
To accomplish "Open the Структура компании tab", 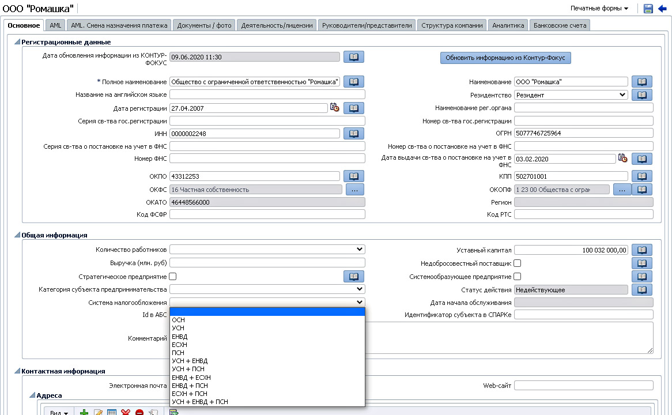I will pos(451,25).
